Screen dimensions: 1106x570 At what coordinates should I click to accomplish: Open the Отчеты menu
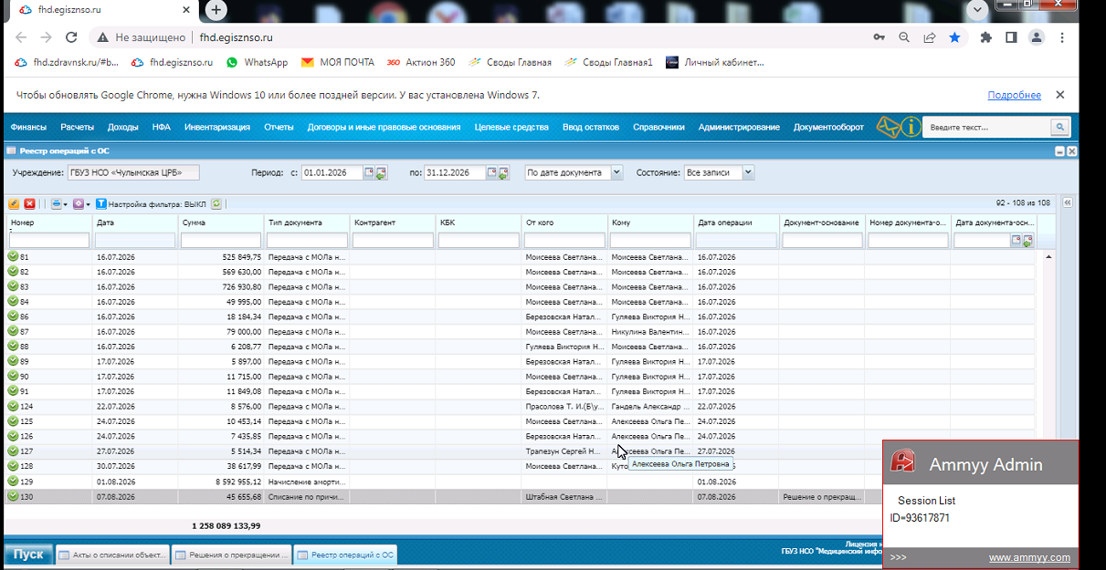pos(279,127)
